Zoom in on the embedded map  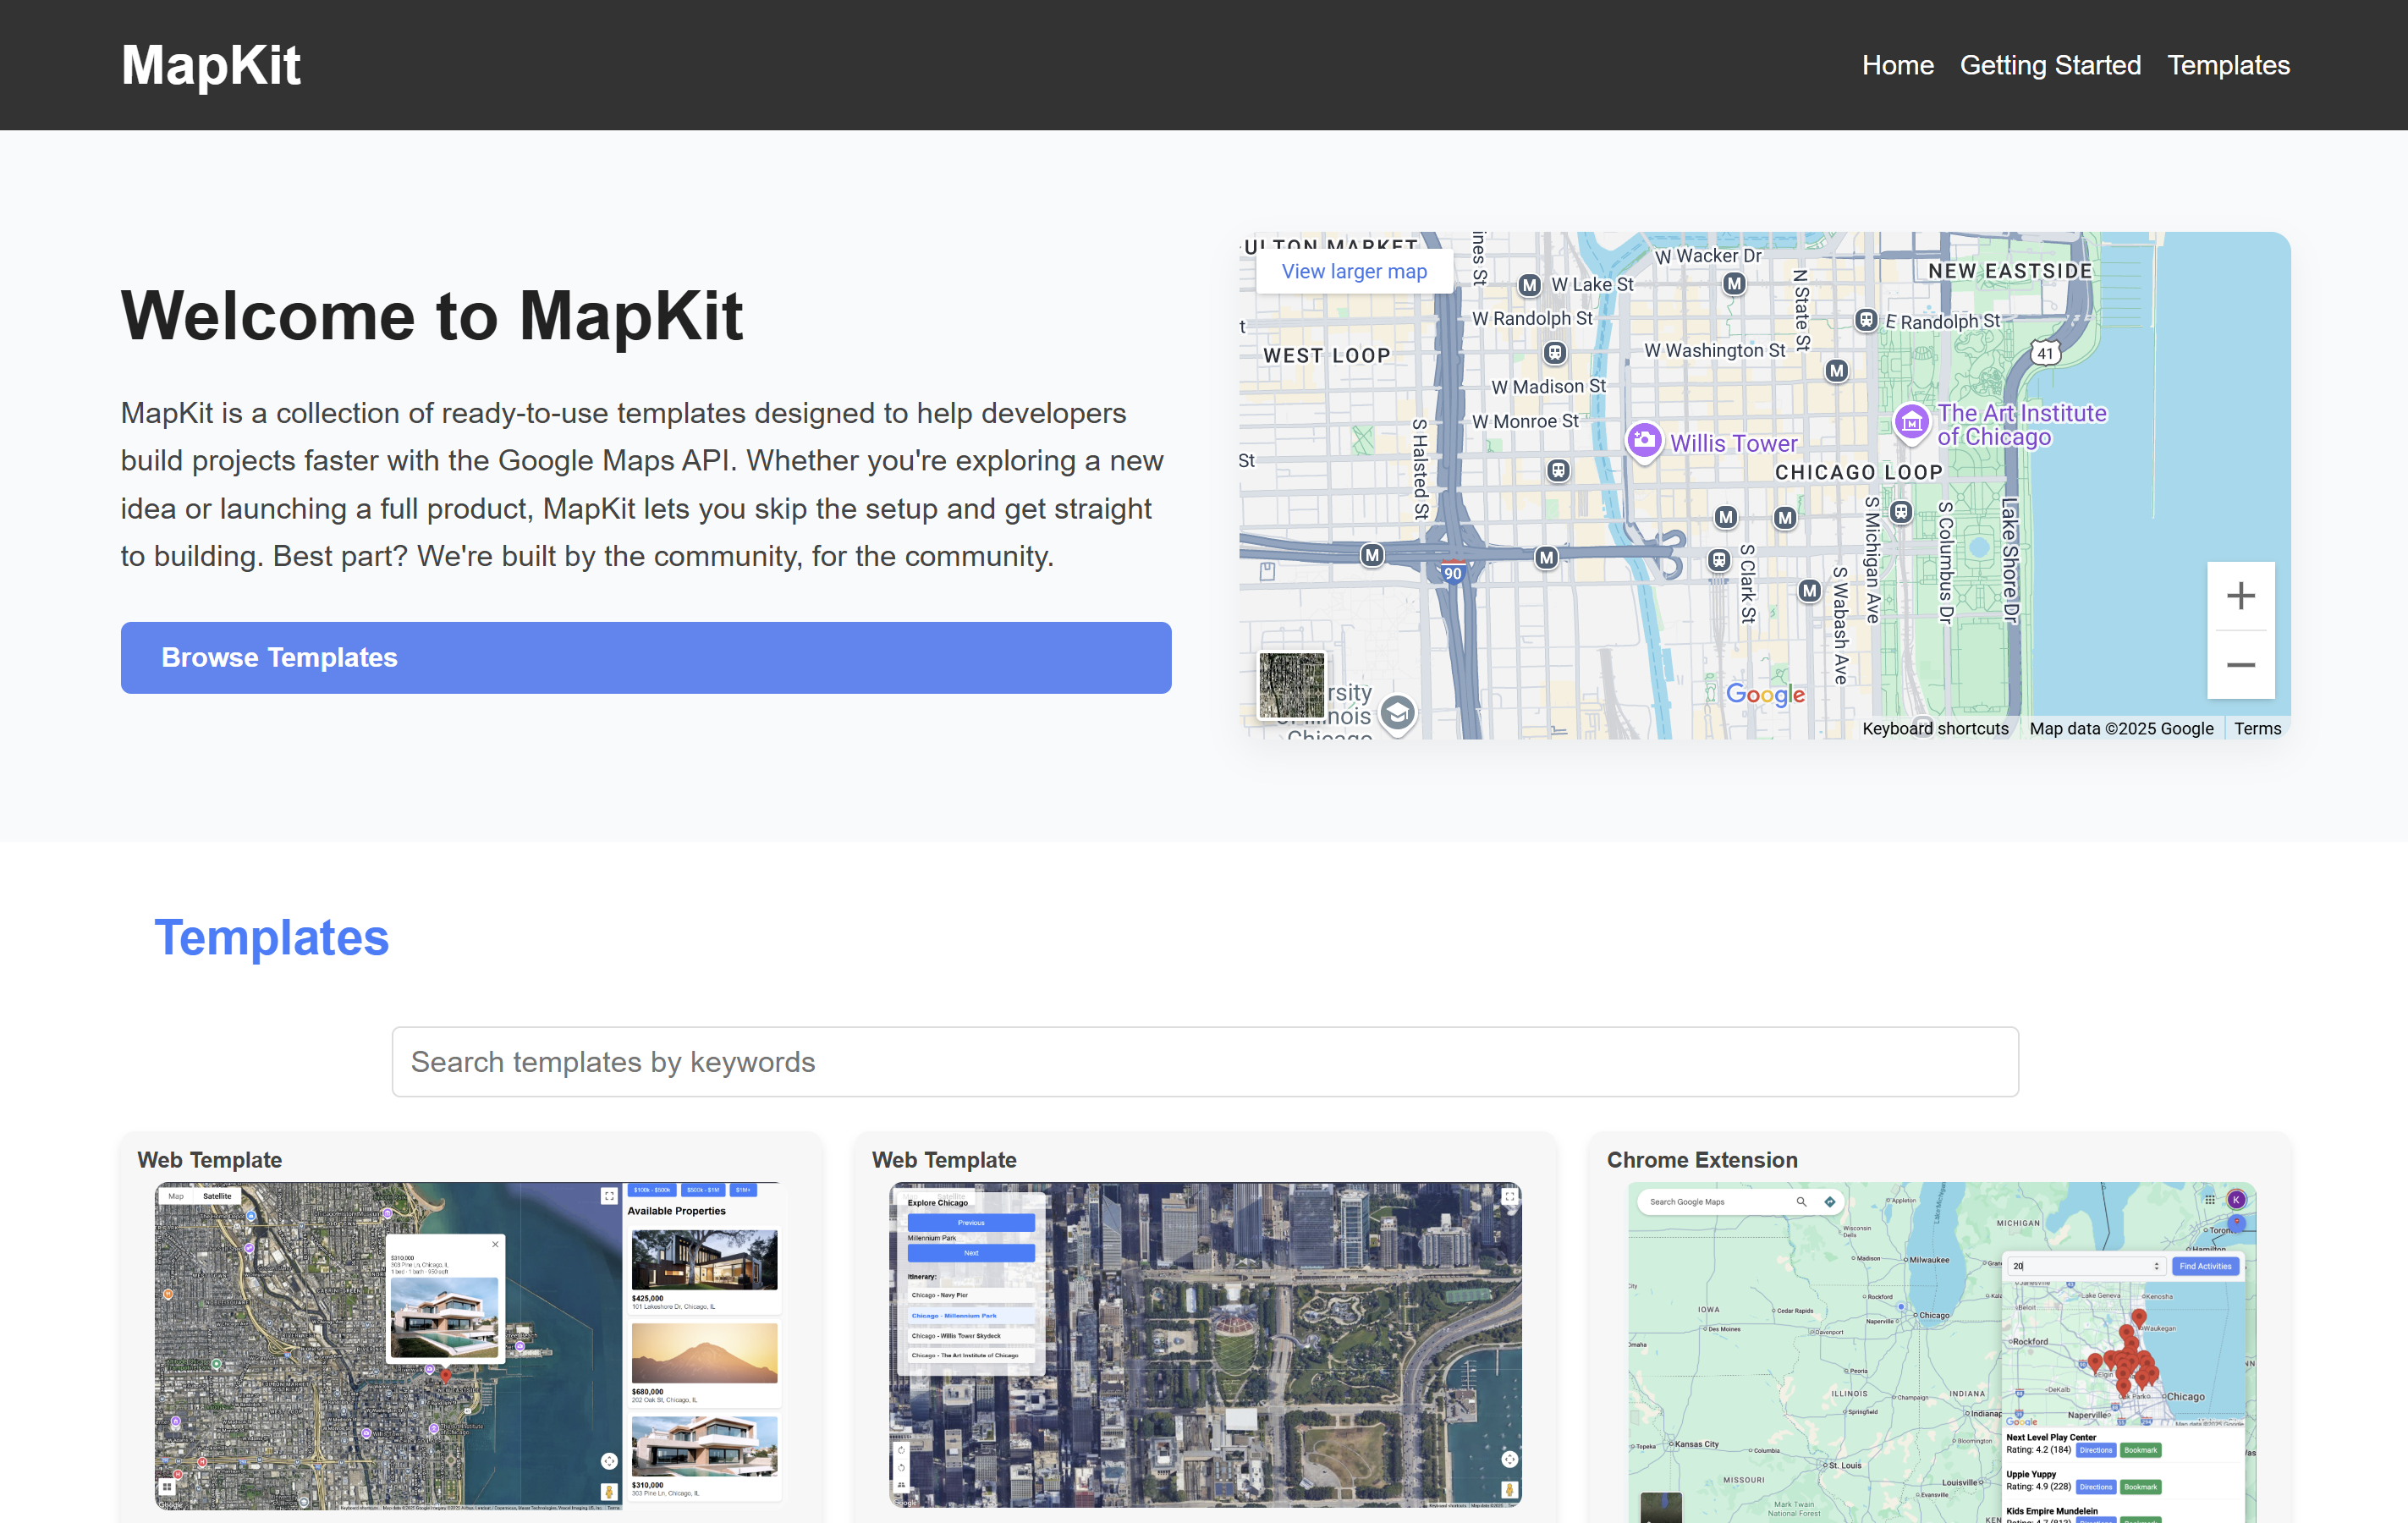coord(2240,596)
